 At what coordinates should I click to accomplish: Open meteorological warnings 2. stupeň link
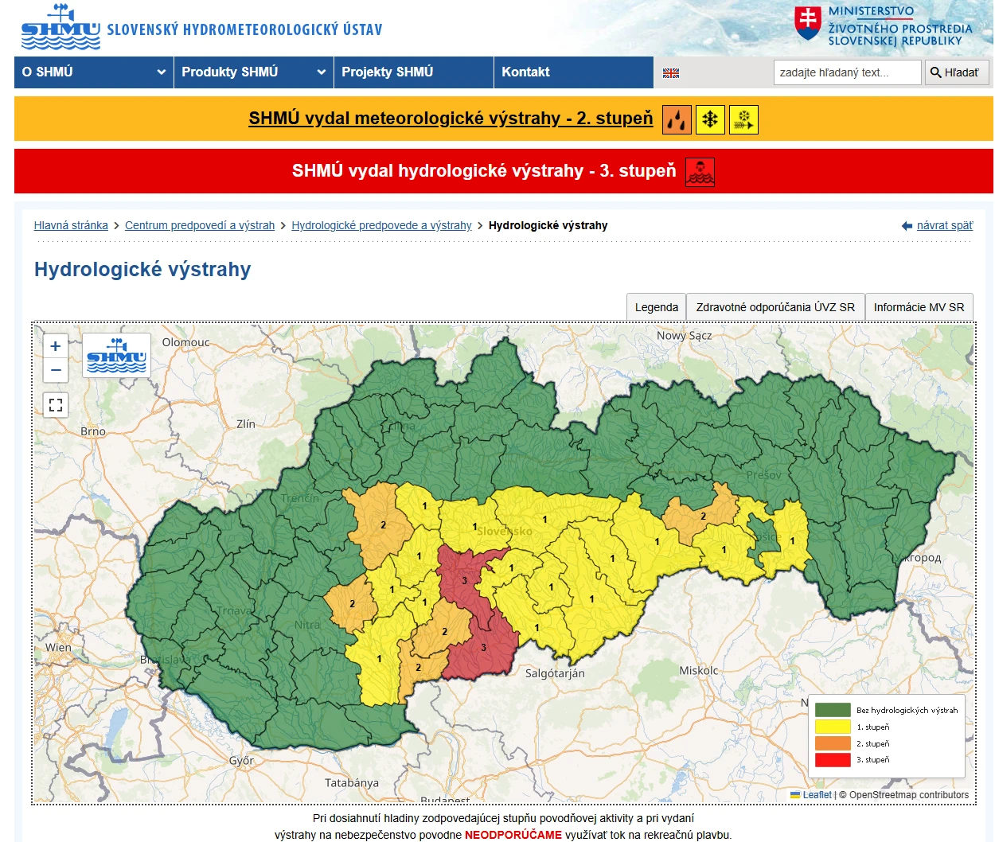[x=451, y=119]
